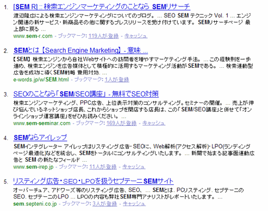This screenshot has width=268, height=211.
Task: Click the snippet beginning オーバーチュア、アドワーズ
Action: 128,193
